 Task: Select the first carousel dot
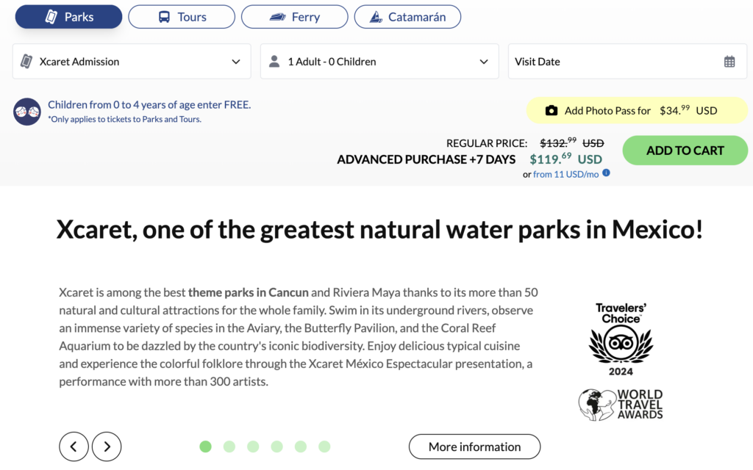(206, 446)
